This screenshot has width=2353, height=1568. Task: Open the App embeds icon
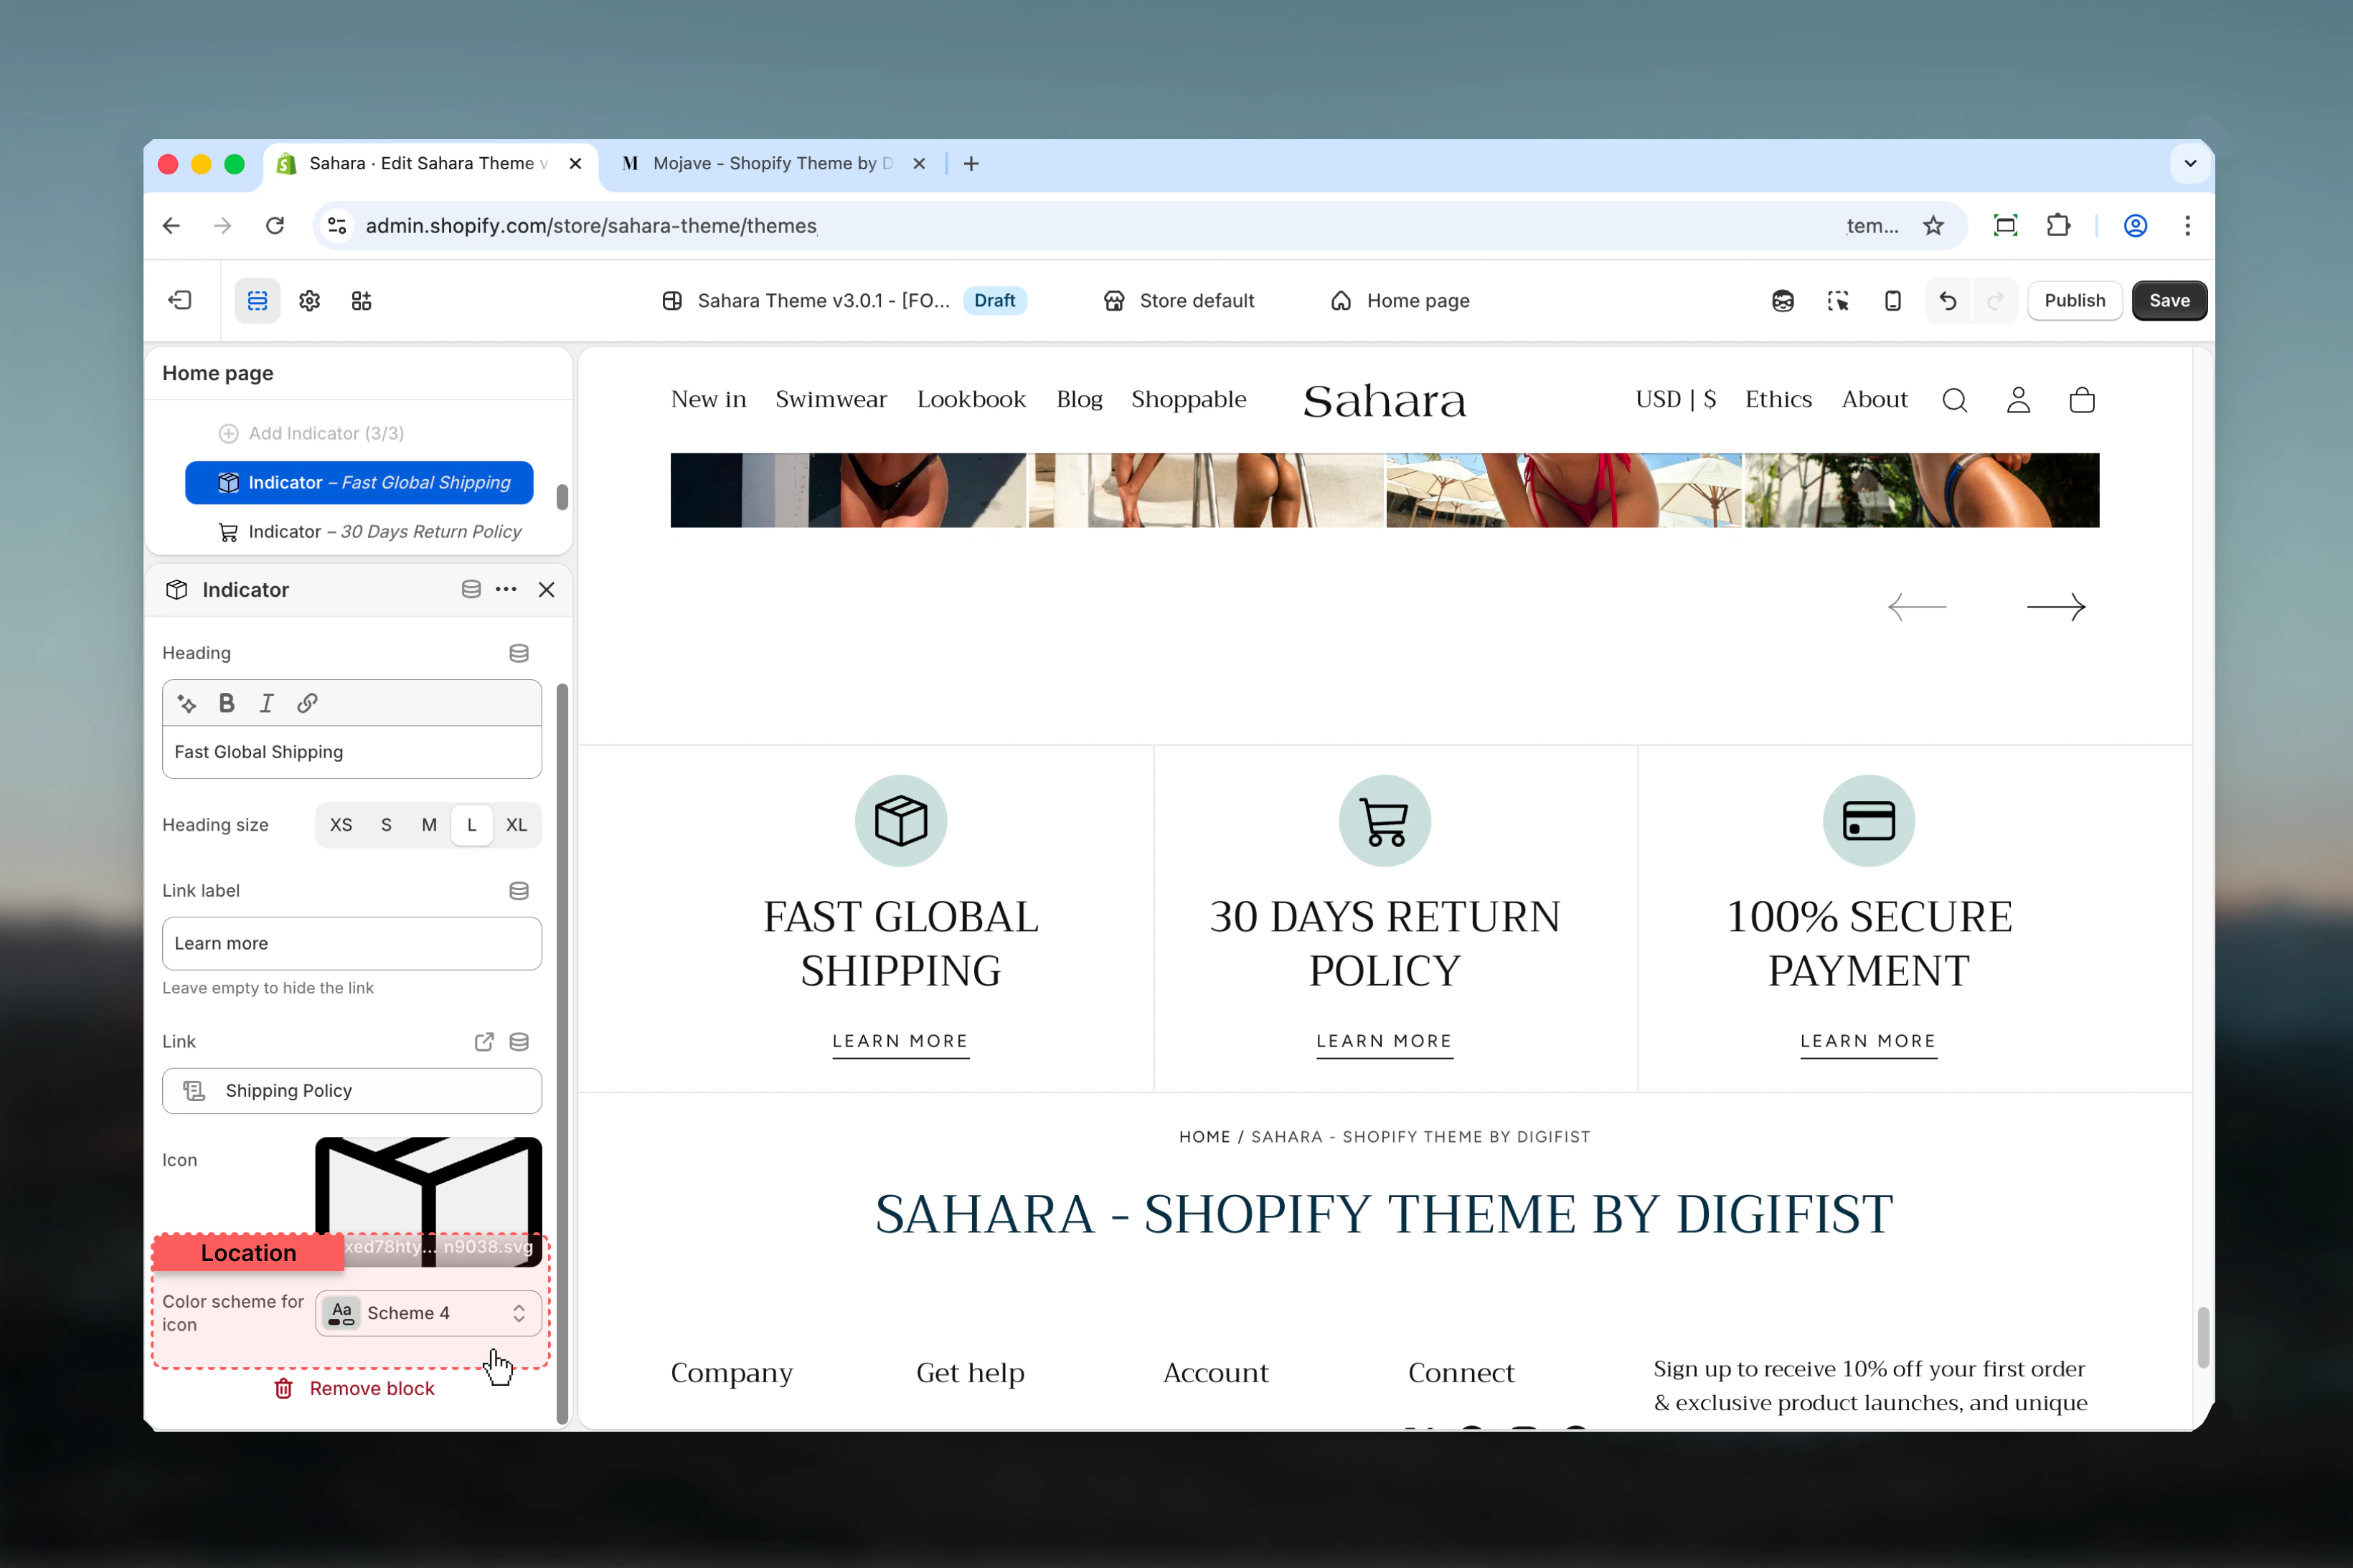point(361,301)
